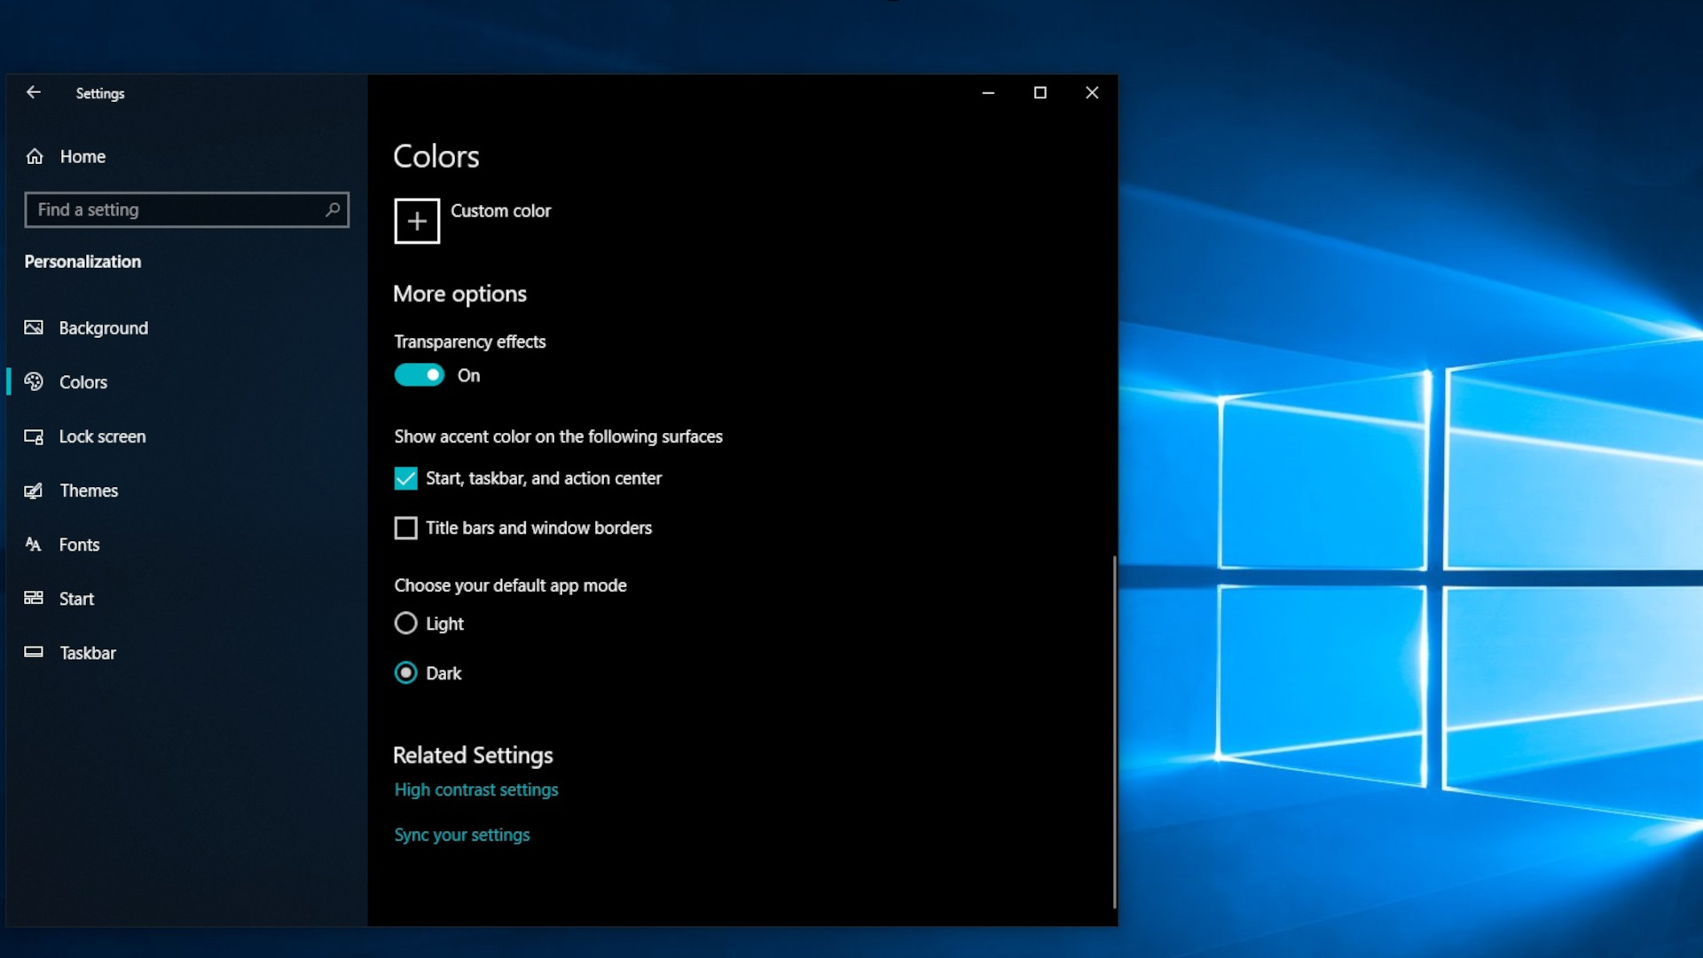Focus the Find a setting search box
Viewport: 1703px width, 958px height.
pos(186,209)
